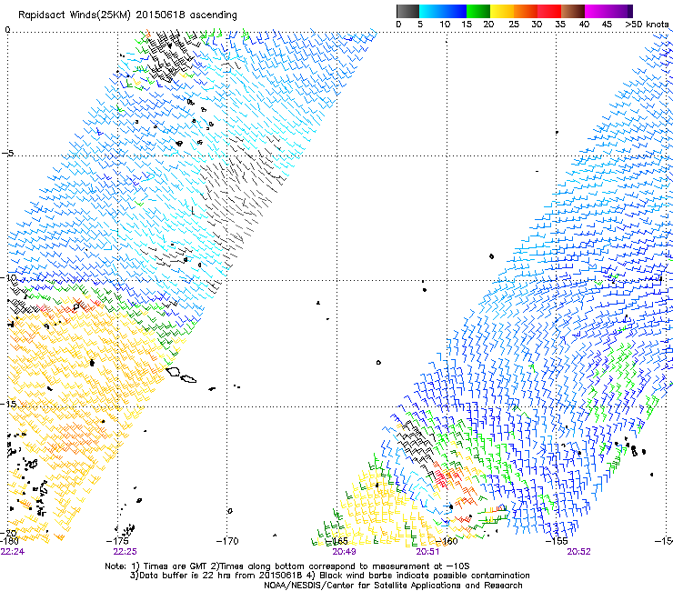Click the 20:51 pass time label

pos(427,552)
